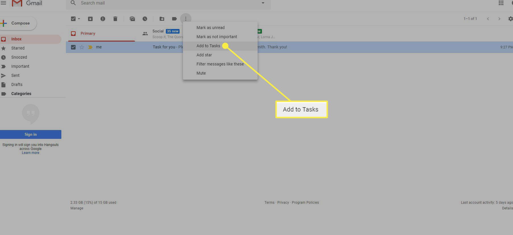Click the search magnifier icon

(73, 3)
